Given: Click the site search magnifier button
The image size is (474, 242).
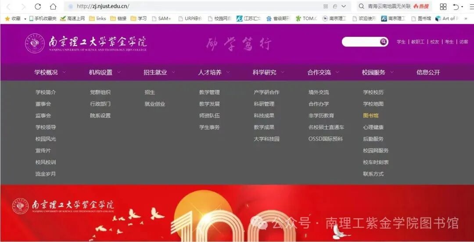Looking at the screenshot, I should [384, 42].
